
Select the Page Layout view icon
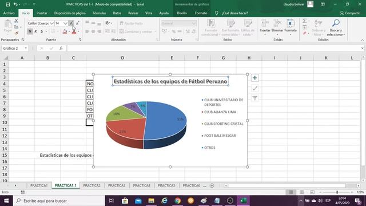coord(301,192)
